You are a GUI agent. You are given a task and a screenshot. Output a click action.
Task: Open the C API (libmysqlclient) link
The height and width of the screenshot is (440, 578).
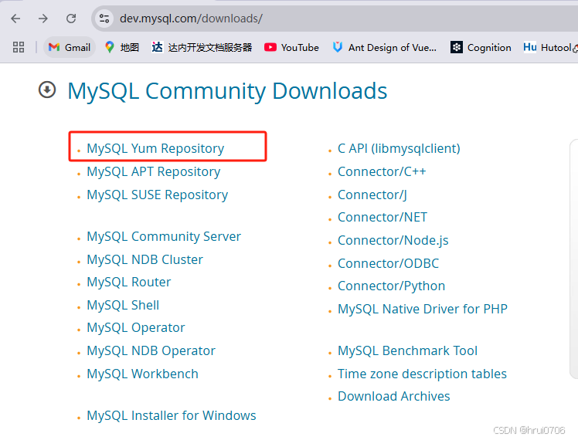(x=399, y=148)
